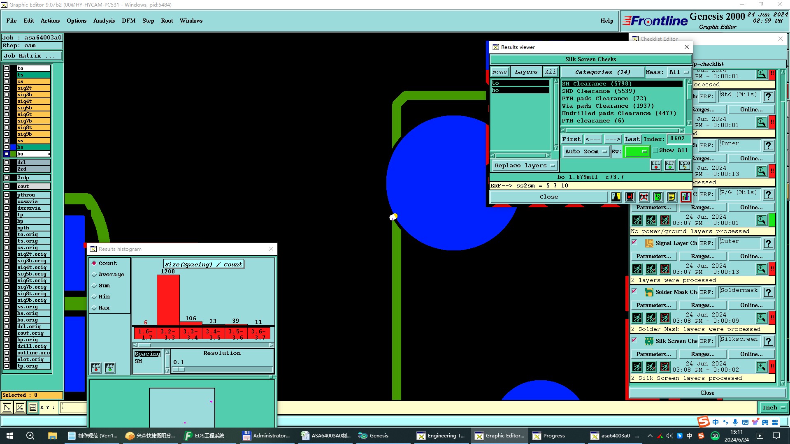Select SMD Clearance (5539) category

(598, 91)
